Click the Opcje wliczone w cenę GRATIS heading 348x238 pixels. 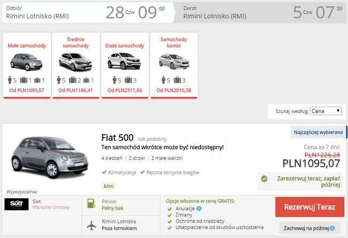tap(200, 201)
